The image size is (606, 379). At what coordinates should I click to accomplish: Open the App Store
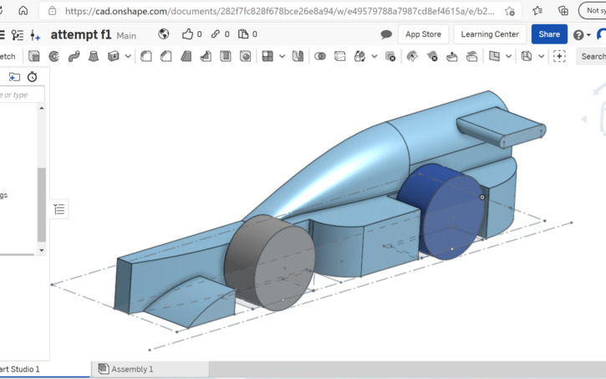[423, 34]
